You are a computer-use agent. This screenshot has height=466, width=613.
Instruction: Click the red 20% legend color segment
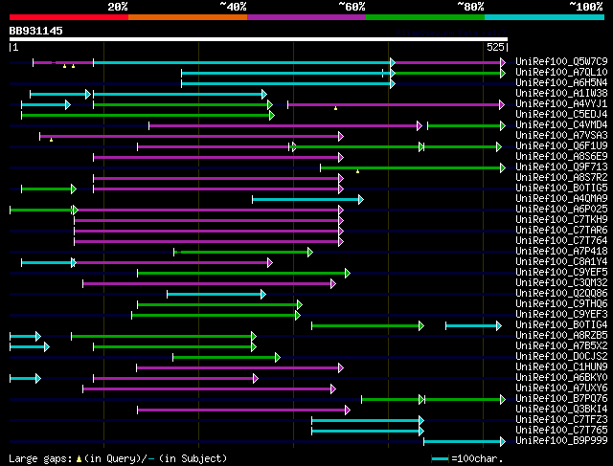pyautogui.click(x=69, y=17)
